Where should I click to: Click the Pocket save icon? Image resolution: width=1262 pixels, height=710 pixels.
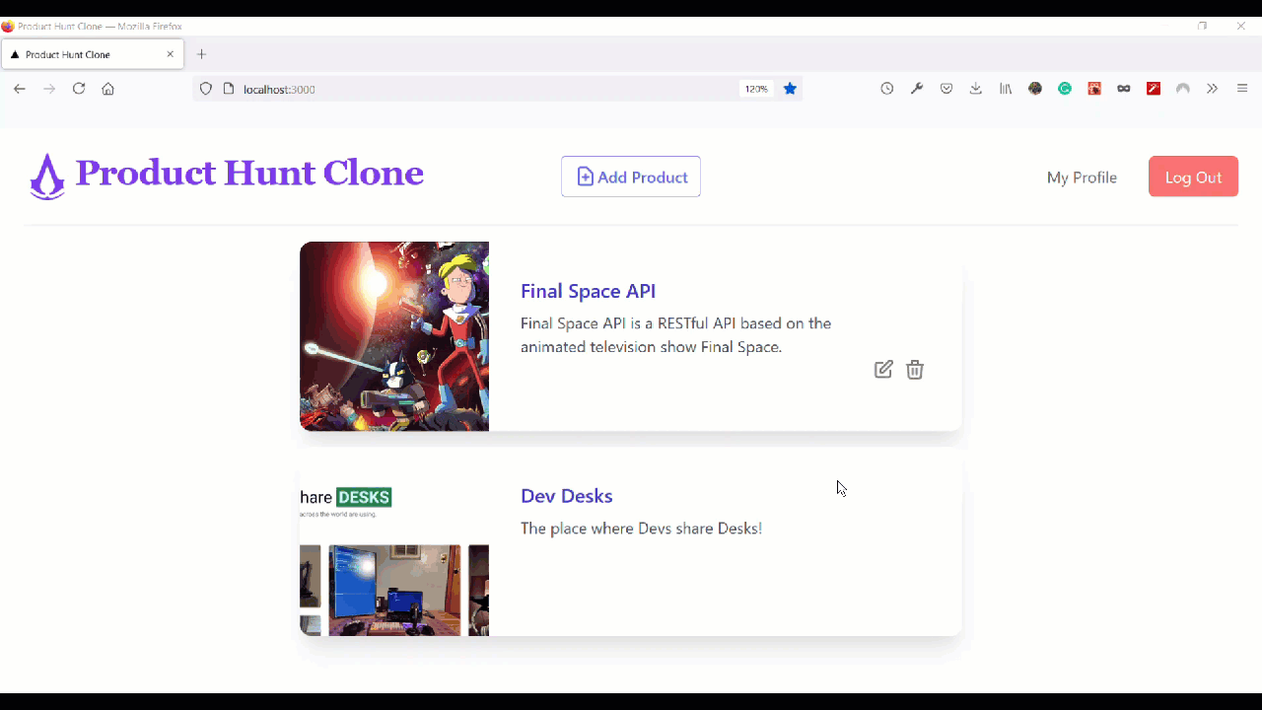tap(946, 89)
